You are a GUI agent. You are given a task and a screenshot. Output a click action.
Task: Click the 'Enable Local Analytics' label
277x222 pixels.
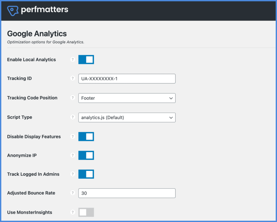point(31,60)
